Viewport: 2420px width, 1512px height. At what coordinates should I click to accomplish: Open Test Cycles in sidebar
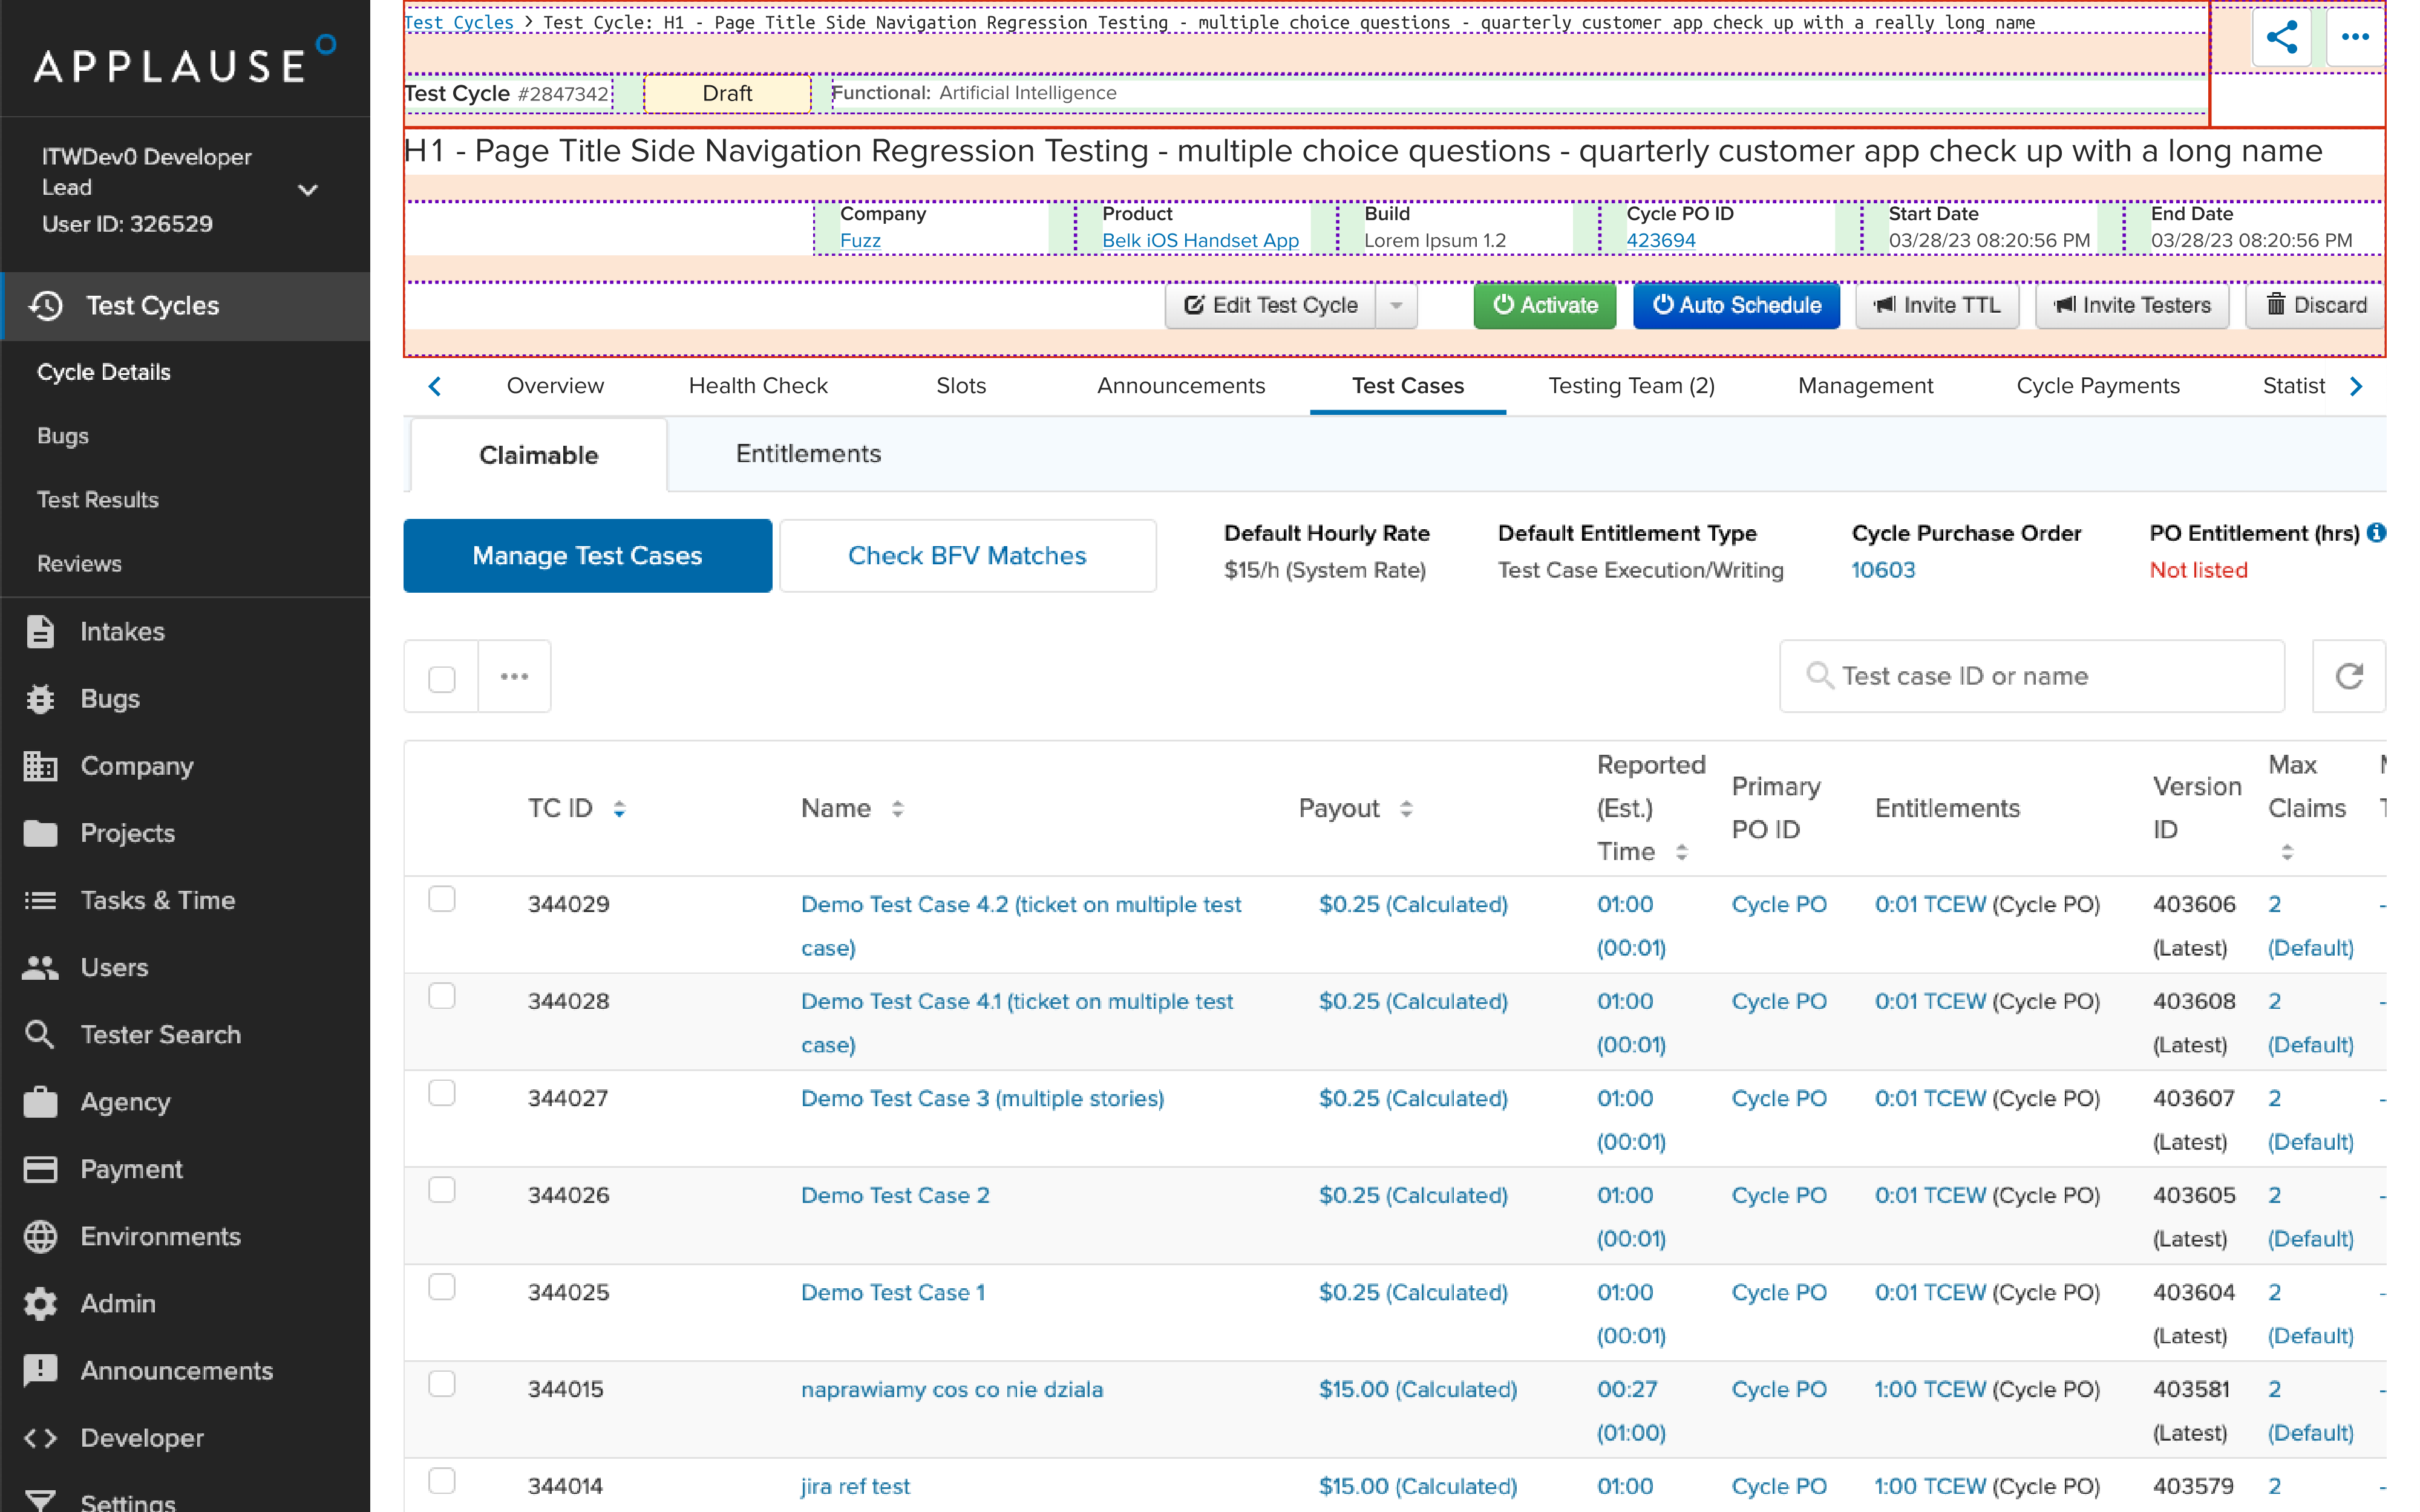pos(185,306)
